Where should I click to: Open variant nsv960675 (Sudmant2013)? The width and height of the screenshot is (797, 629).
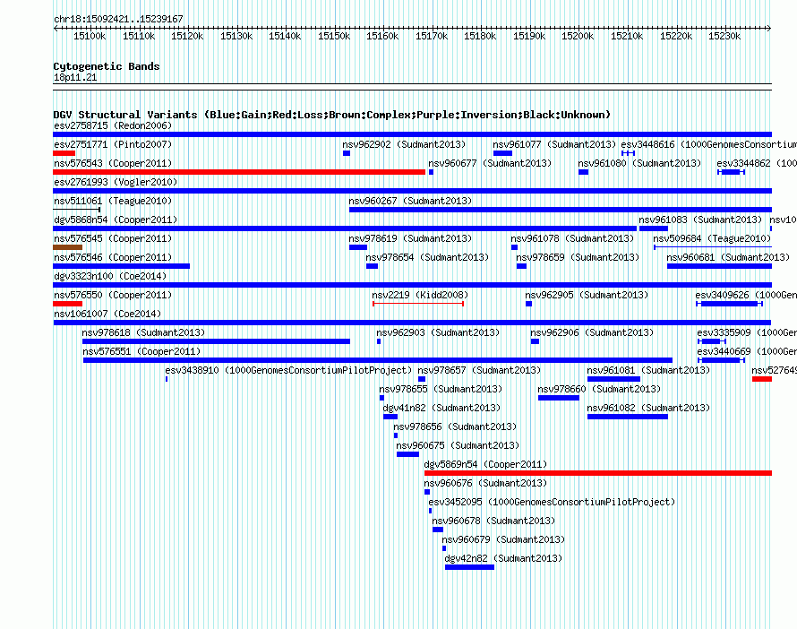click(x=458, y=445)
